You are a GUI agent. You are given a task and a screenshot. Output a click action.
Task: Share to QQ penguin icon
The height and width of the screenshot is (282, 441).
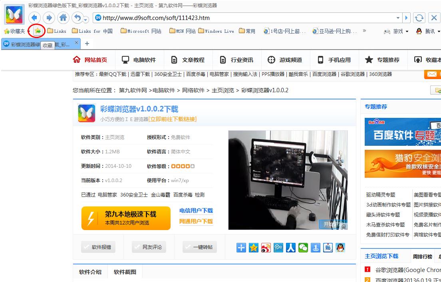[x=340, y=247]
